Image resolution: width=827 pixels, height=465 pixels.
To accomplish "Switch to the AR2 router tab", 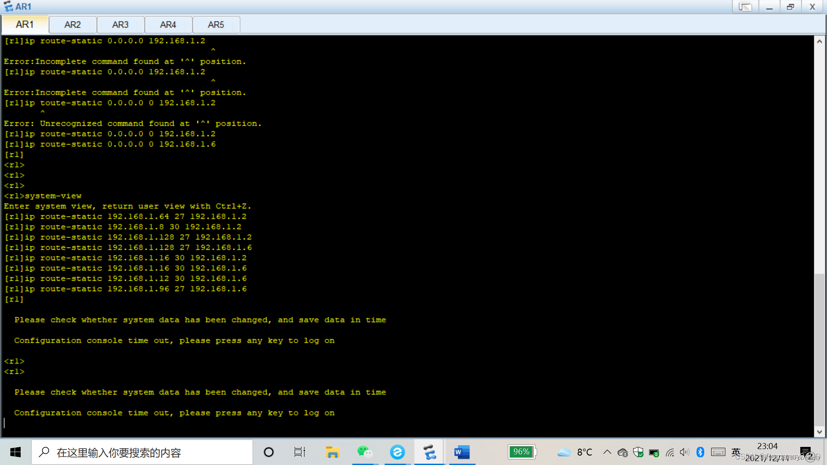I will (72, 25).
